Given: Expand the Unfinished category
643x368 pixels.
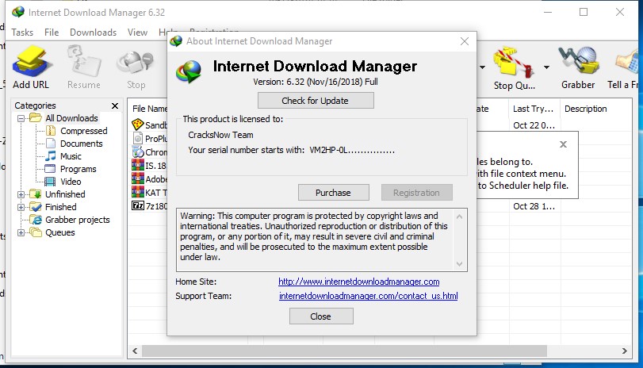Looking at the screenshot, I should 21,194.
